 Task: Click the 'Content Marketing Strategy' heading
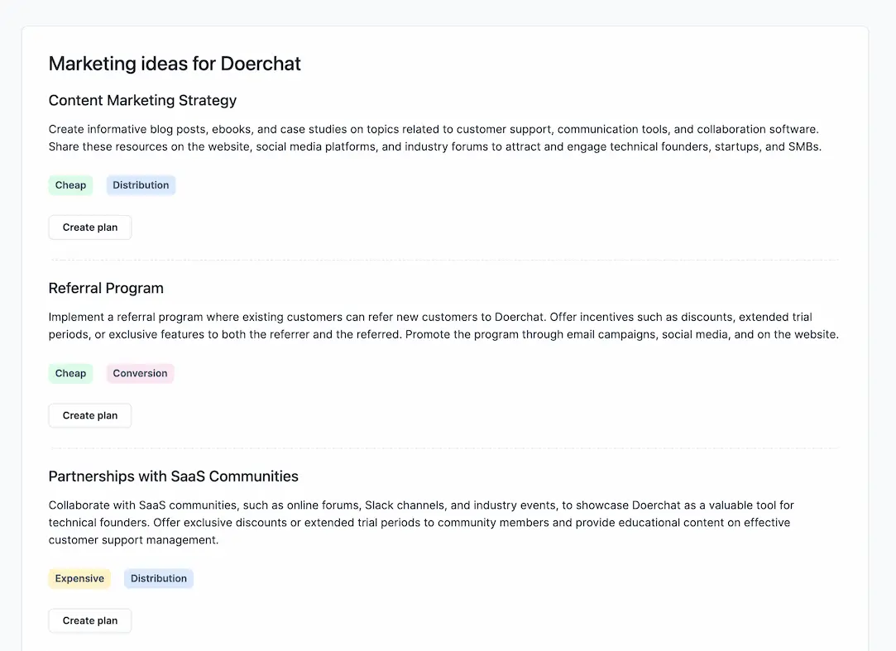pos(142,101)
